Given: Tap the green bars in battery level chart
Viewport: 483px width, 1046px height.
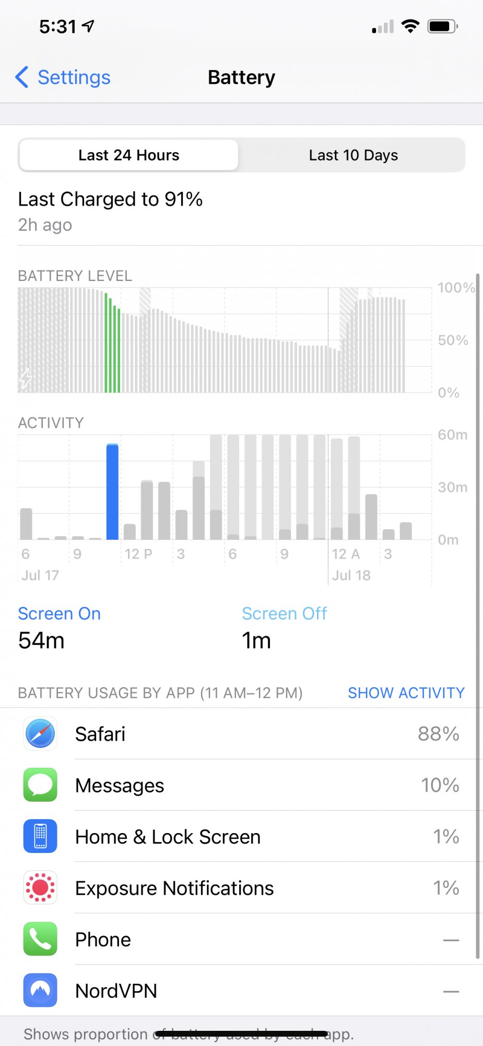Looking at the screenshot, I should 113,343.
